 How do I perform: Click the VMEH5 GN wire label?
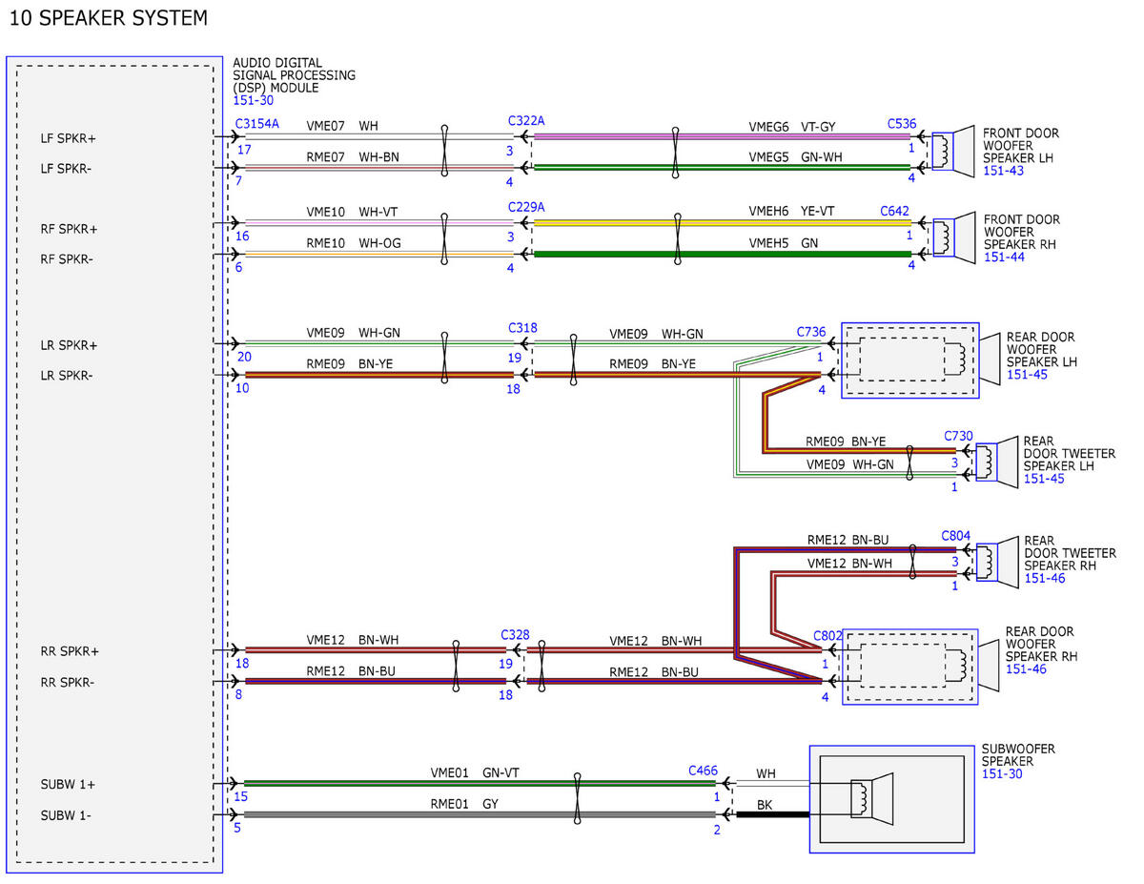tap(783, 243)
